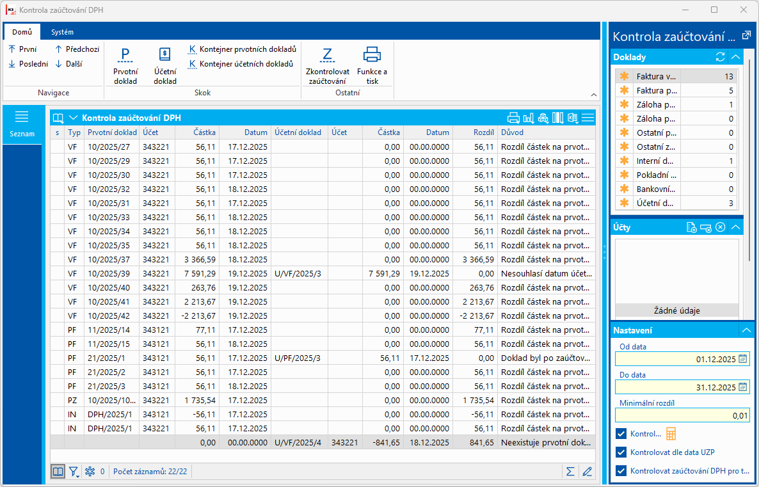Click the Účetní doklad ribbon icon

[x=165, y=55]
